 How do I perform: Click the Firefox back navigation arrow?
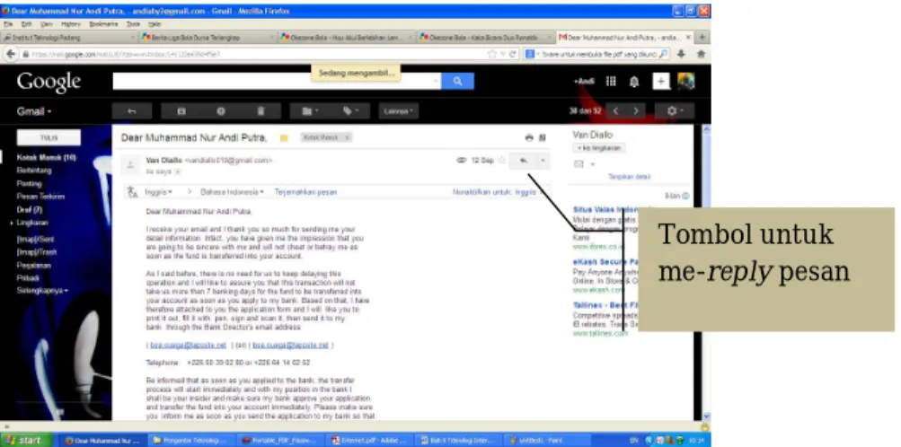coord(11,54)
